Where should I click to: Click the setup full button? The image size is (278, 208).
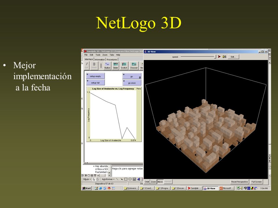pos(95,83)
